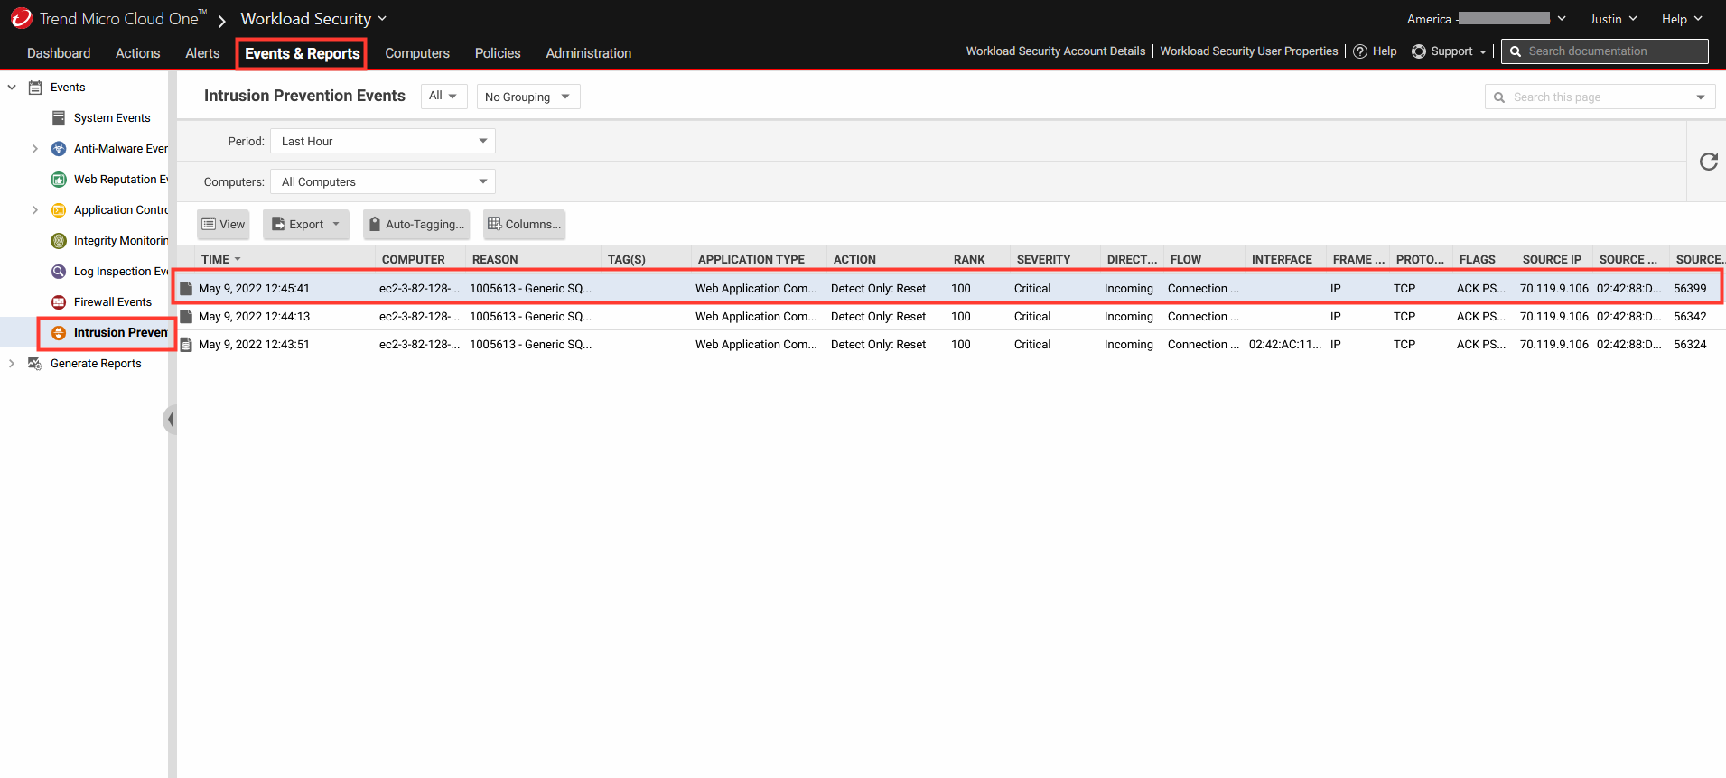This screenshot has height=778, width=1726.
Task: Go to the Policies tab
Action: (x=498, y=53)
